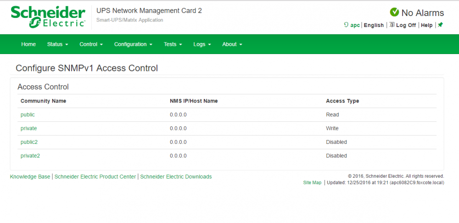Visit Schneider Electric Product Center link

click(x=95, y=177)
